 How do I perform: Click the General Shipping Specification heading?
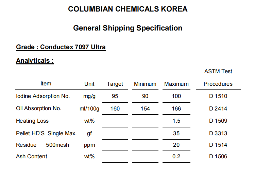tap(128, 28)
